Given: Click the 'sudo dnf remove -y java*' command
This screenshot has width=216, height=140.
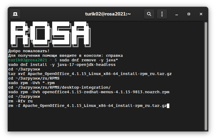Looking at the screenshot, I should coord(89,60).
